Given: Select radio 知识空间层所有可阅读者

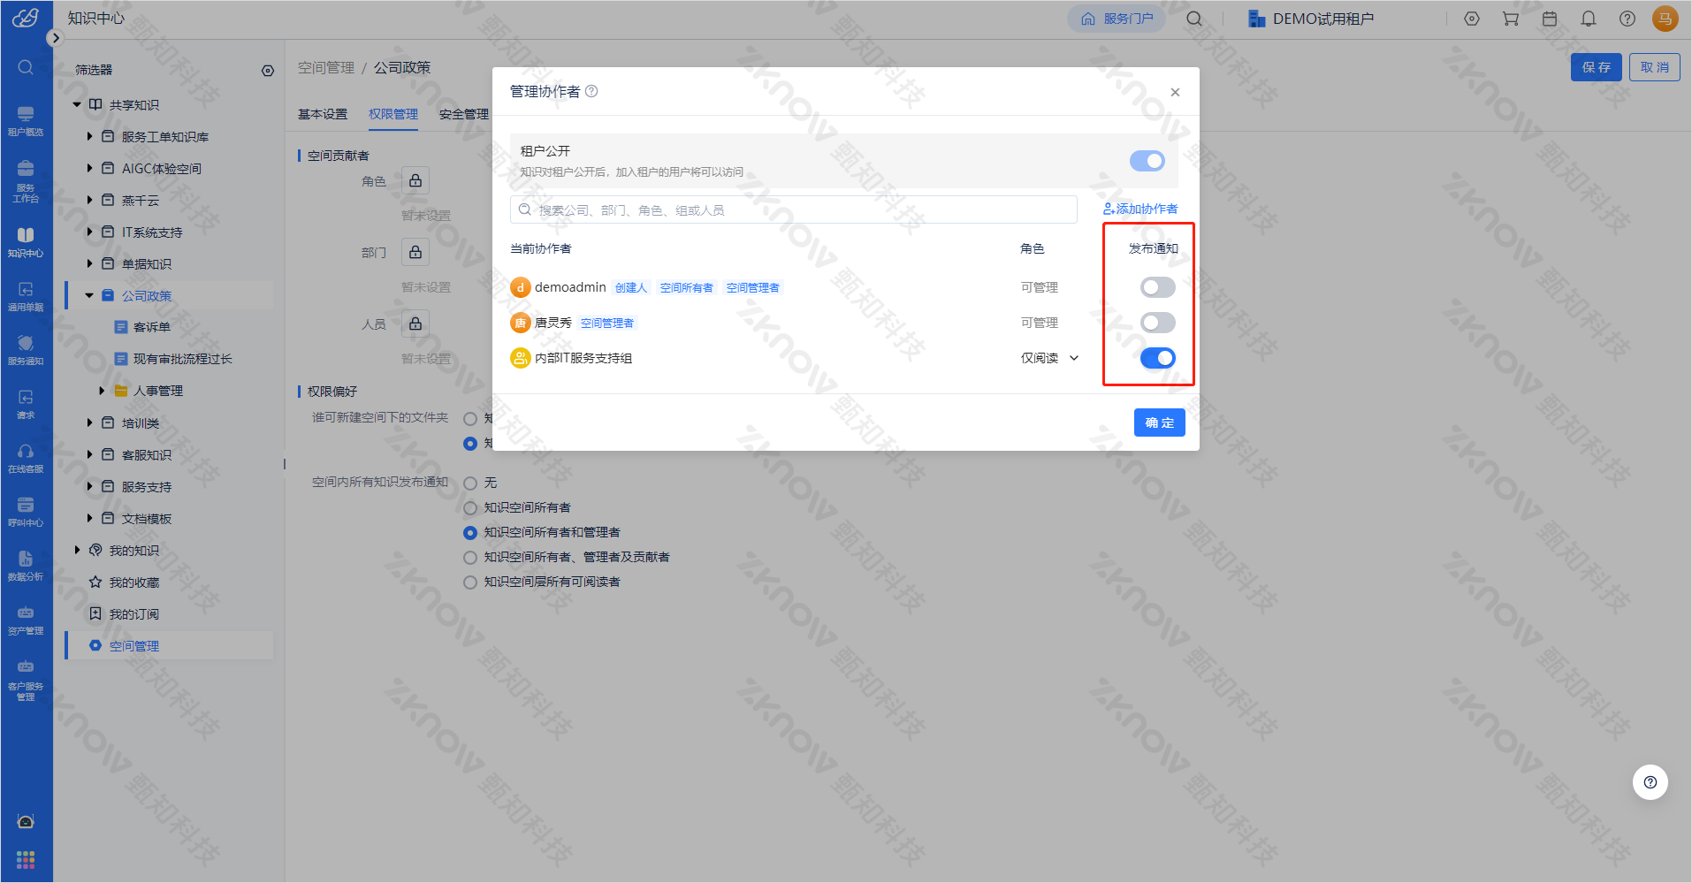Looking at the screenshot, I should pyautogui.click(x=470, y=582).
